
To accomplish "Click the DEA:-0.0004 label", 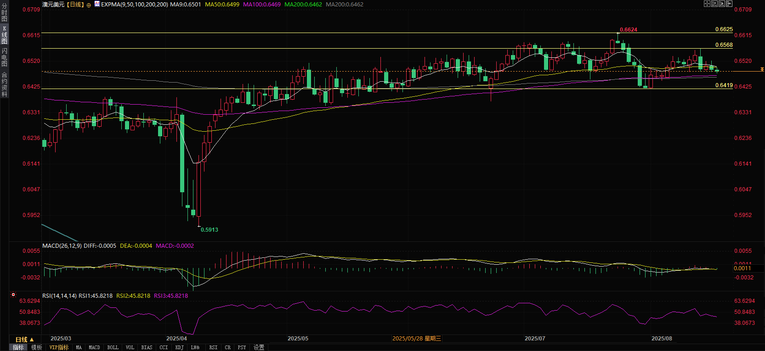I will [136, 246].
